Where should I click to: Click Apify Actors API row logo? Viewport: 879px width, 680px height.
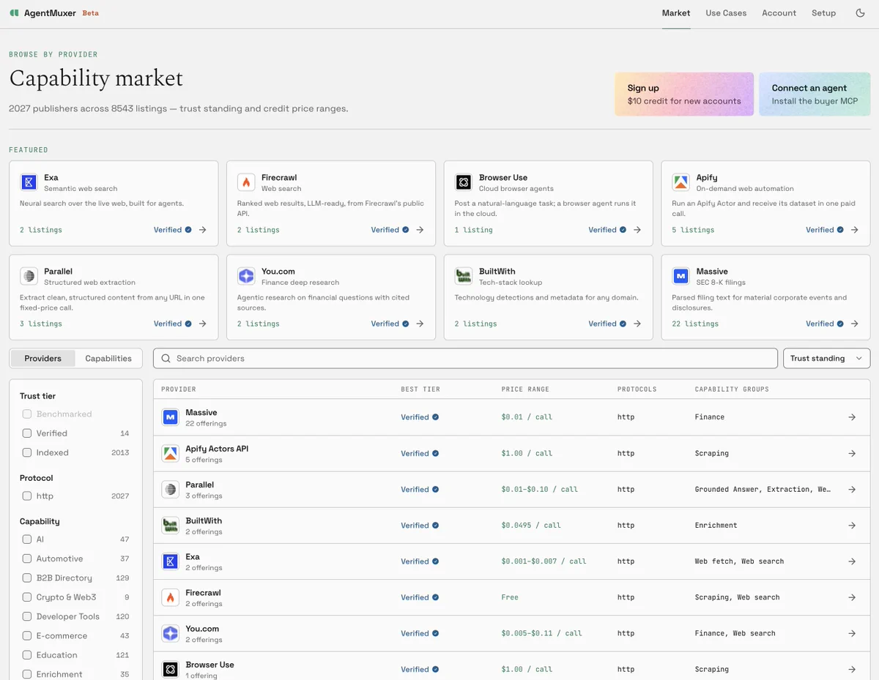tap(171, 453)
